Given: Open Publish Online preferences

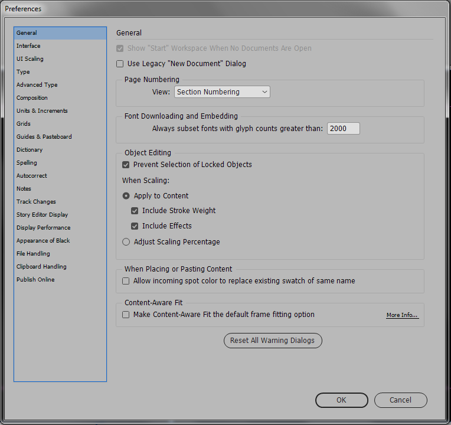Looking at the screenshot, I should (60, 280).
